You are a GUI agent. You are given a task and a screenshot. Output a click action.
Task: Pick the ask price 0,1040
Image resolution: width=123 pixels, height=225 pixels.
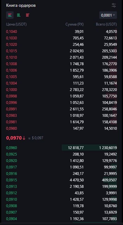[11, 32]
